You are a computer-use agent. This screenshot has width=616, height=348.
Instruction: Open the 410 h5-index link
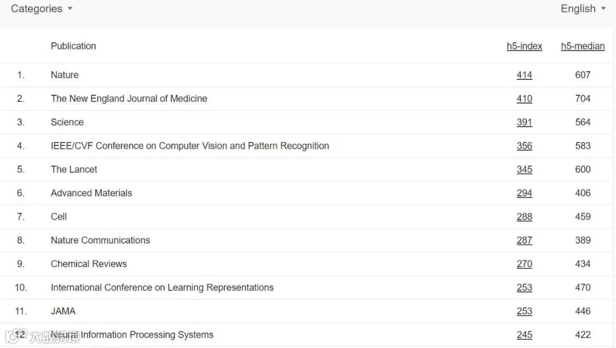pyautogui.click(x=524, y=99)
